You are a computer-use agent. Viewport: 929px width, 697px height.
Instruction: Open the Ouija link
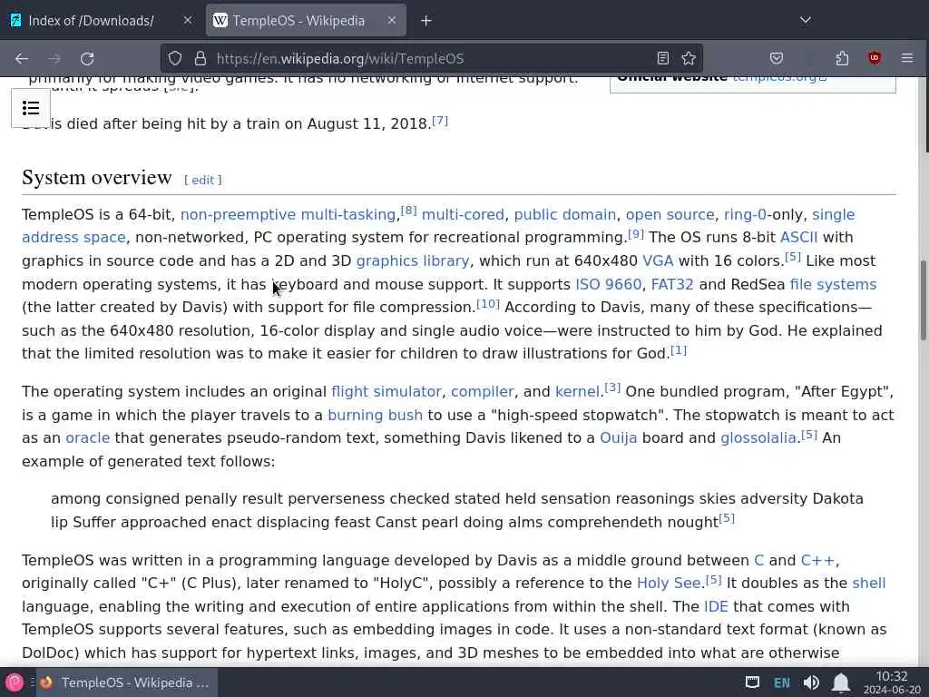pos(619,438)
